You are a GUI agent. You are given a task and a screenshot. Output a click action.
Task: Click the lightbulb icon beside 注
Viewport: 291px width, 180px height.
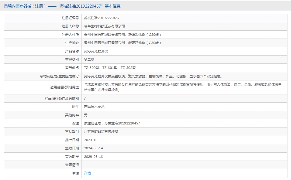(74, 173)
